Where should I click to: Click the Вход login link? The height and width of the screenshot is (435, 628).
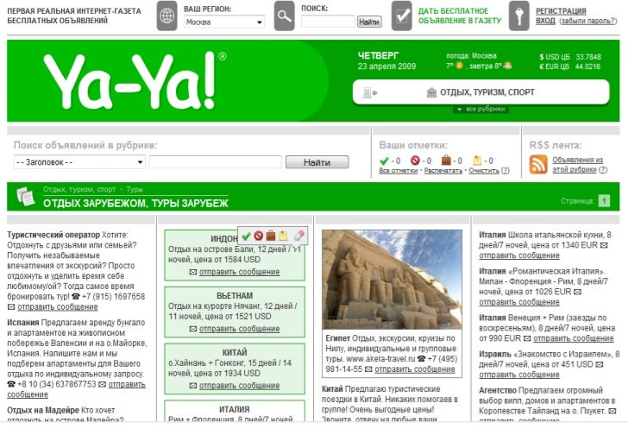click(x=545, y=21)
